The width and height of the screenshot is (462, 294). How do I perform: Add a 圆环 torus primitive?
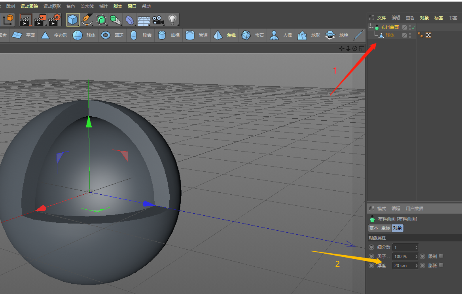coord(106,35)
